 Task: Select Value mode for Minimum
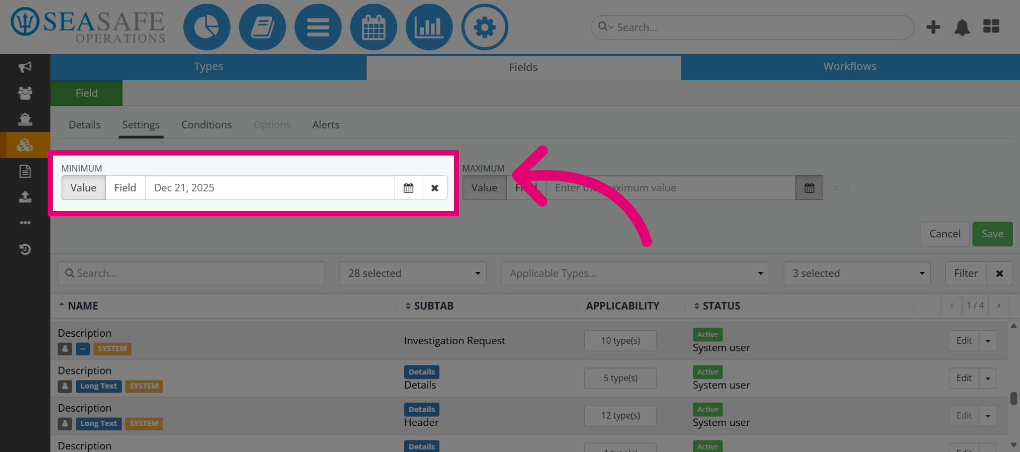(x=83, y=188)
